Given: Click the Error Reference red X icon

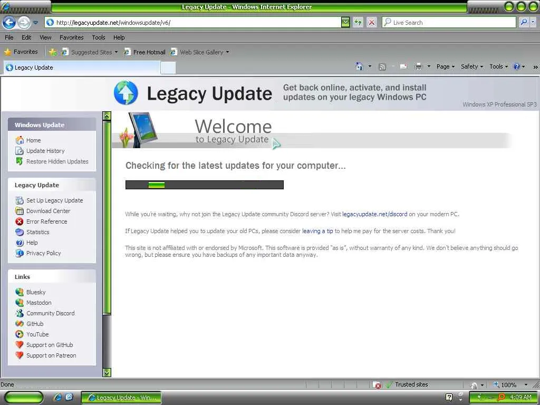Looking at the screenshot, I should (x=20, y=221).
